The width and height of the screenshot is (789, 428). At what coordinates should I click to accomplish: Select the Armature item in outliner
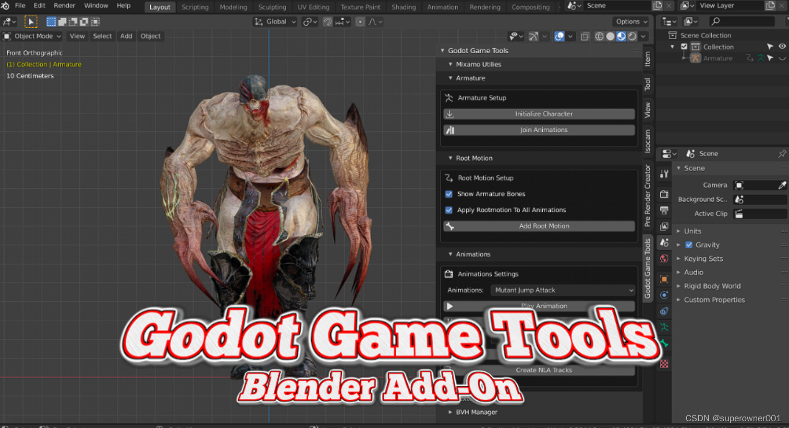coord(717,58)
